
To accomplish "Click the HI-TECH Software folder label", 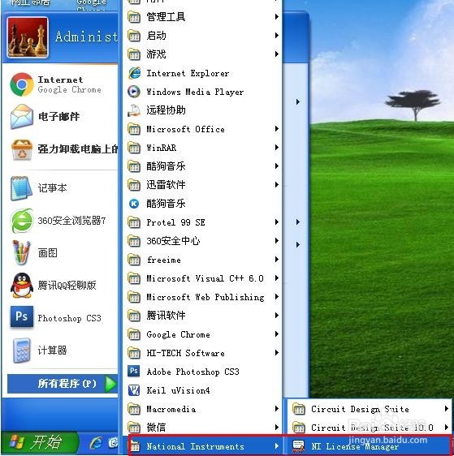I will point(185,353).
